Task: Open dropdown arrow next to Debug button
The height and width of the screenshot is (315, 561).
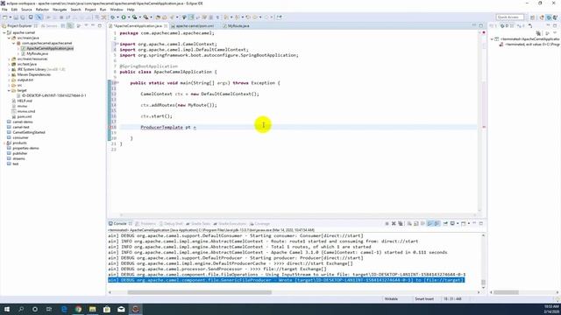Action: point(117,17)
